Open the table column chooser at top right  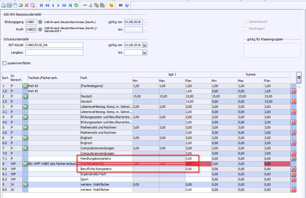(x=299, y=77)
